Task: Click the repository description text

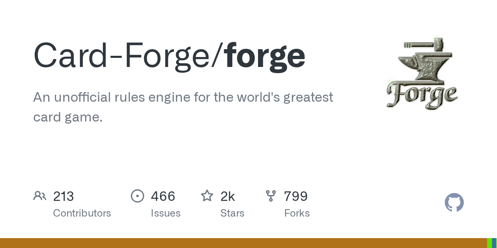Action: (183, 107)
